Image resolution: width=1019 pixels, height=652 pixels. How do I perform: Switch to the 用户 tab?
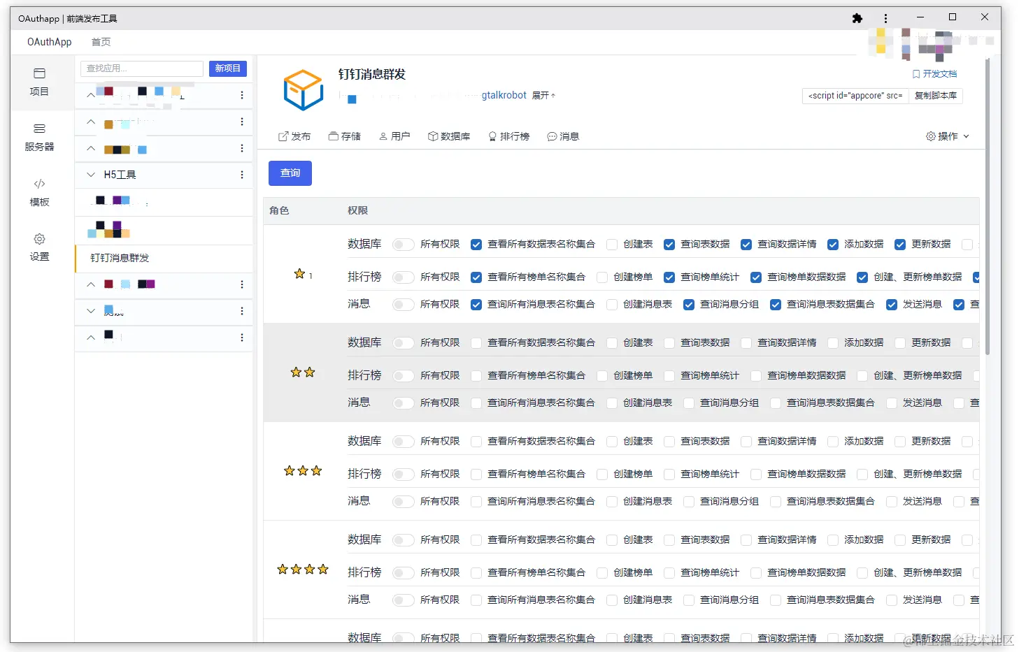(x=394, y=136)
